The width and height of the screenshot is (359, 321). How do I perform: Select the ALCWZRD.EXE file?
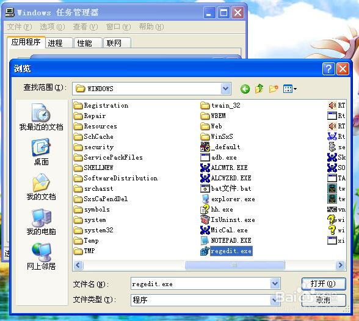pos(226,178)
